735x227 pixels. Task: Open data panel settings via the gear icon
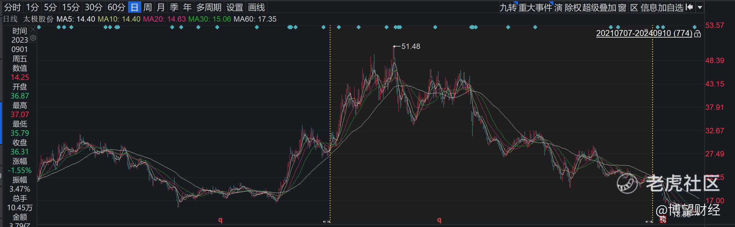click(33, 38)
